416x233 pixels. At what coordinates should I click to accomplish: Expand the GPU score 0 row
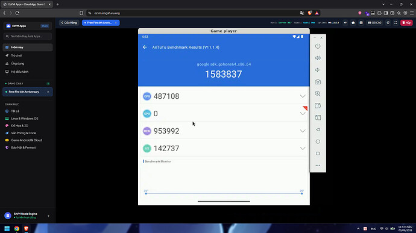[303, 114]
